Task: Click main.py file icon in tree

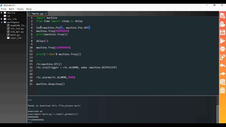Action: point(8,35)
